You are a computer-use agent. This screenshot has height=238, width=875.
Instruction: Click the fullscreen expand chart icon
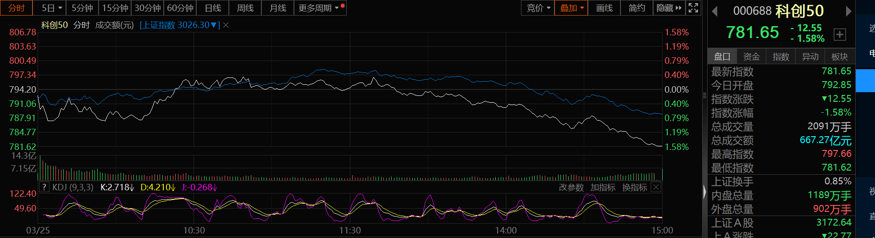click(693, 8)
